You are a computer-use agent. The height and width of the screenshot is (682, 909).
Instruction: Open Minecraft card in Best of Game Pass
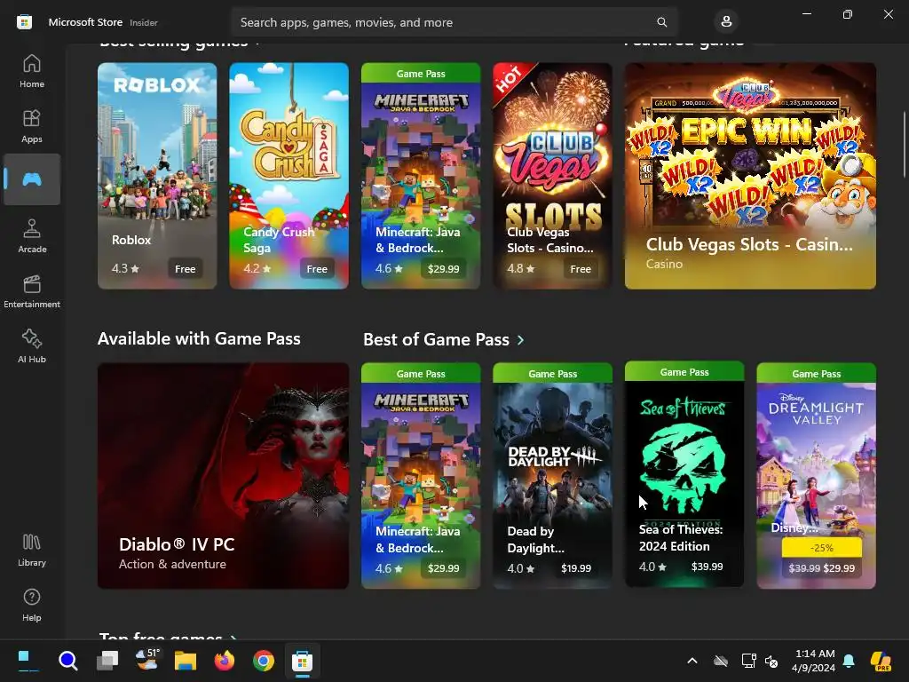[421, 476]
